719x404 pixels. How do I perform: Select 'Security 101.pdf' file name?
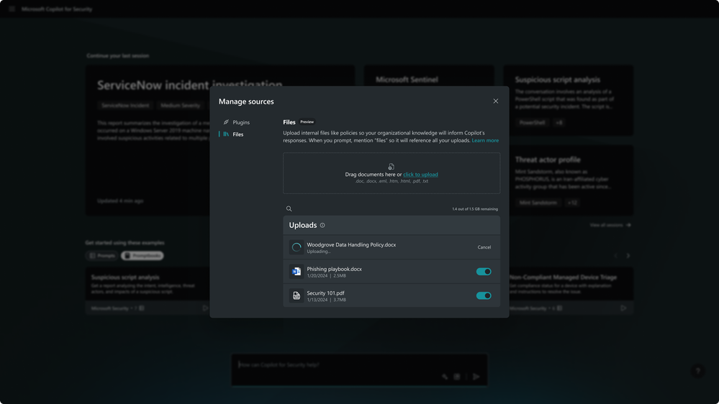tap(325, 293)
